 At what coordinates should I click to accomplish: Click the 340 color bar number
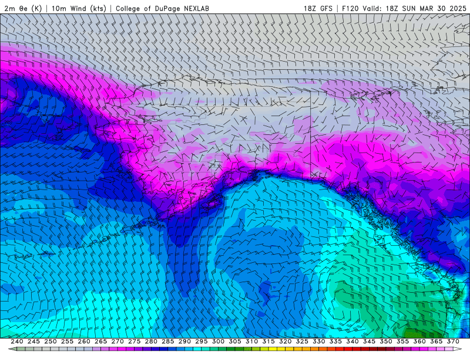[x=352, y=341]
